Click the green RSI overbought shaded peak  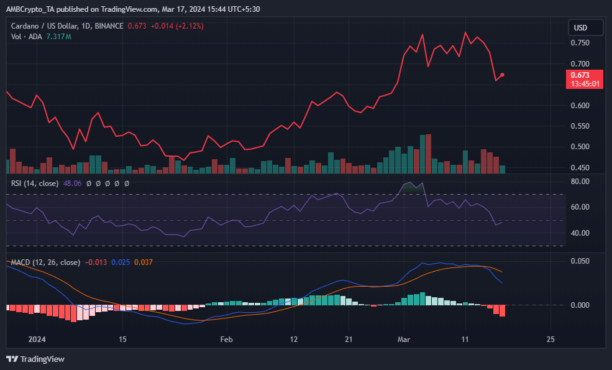(x=410, y=187)
